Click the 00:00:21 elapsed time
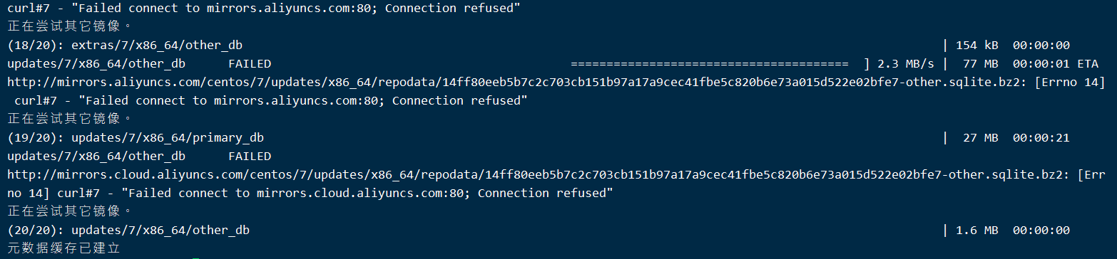The height and width of the screenshot is (259, 1117). pyautogui.click(x=1041, y=138)
